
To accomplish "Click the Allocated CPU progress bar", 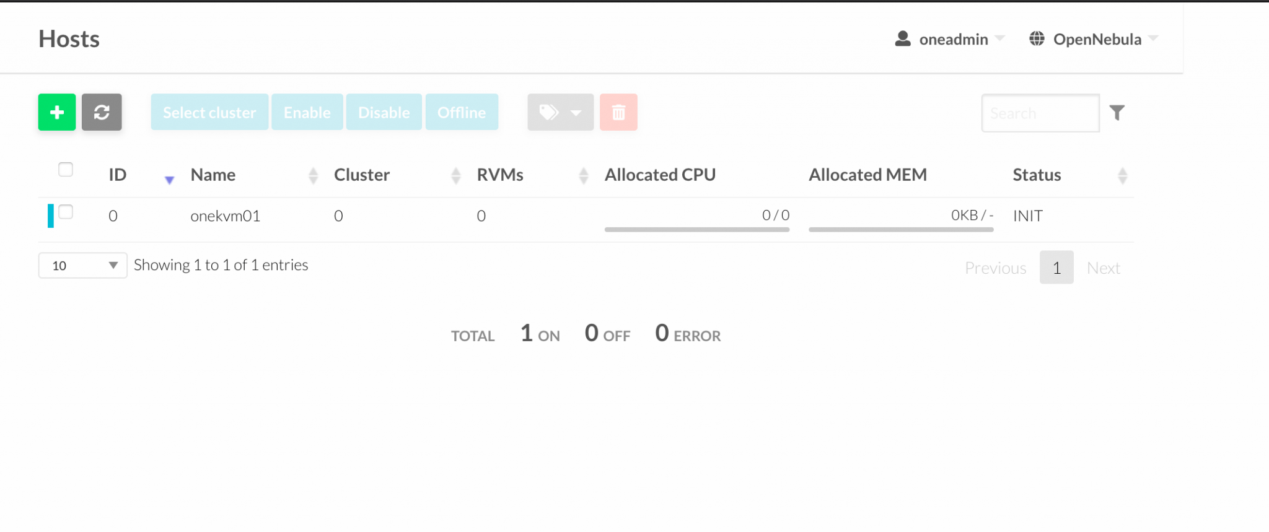I will [696, 228].
